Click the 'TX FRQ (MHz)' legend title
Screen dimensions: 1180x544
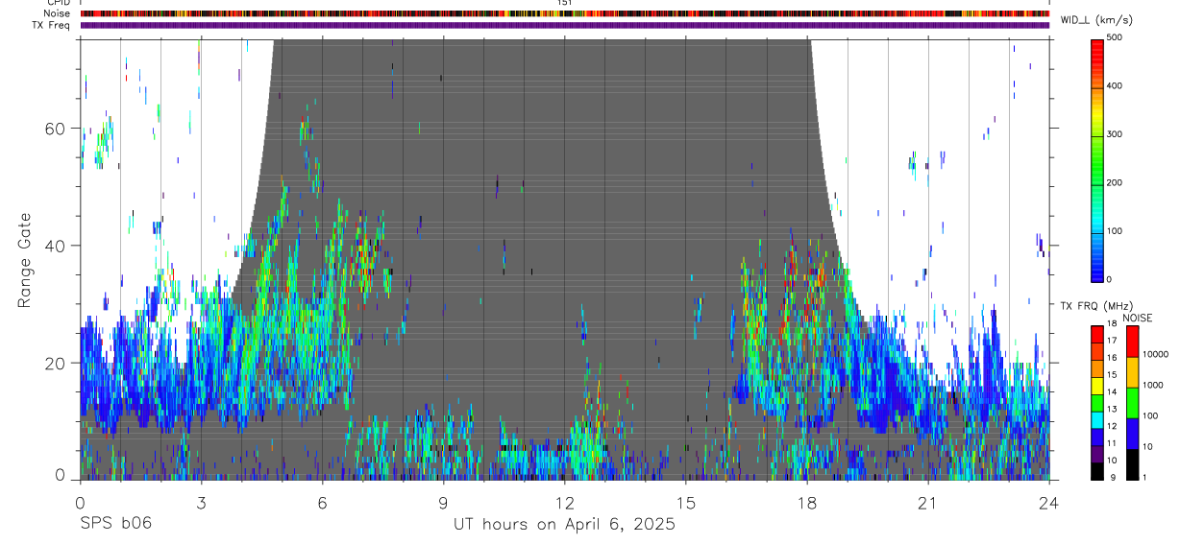point(1095,306)
